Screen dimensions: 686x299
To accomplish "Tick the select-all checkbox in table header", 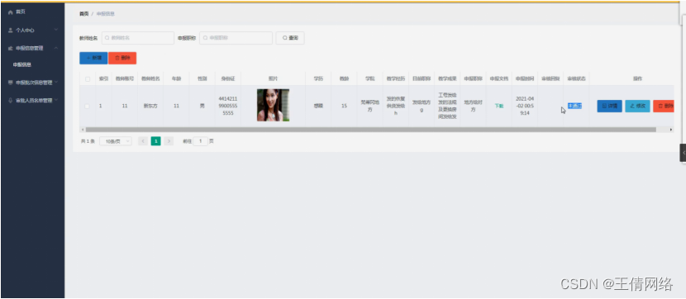I will click(x=88, y=79).
